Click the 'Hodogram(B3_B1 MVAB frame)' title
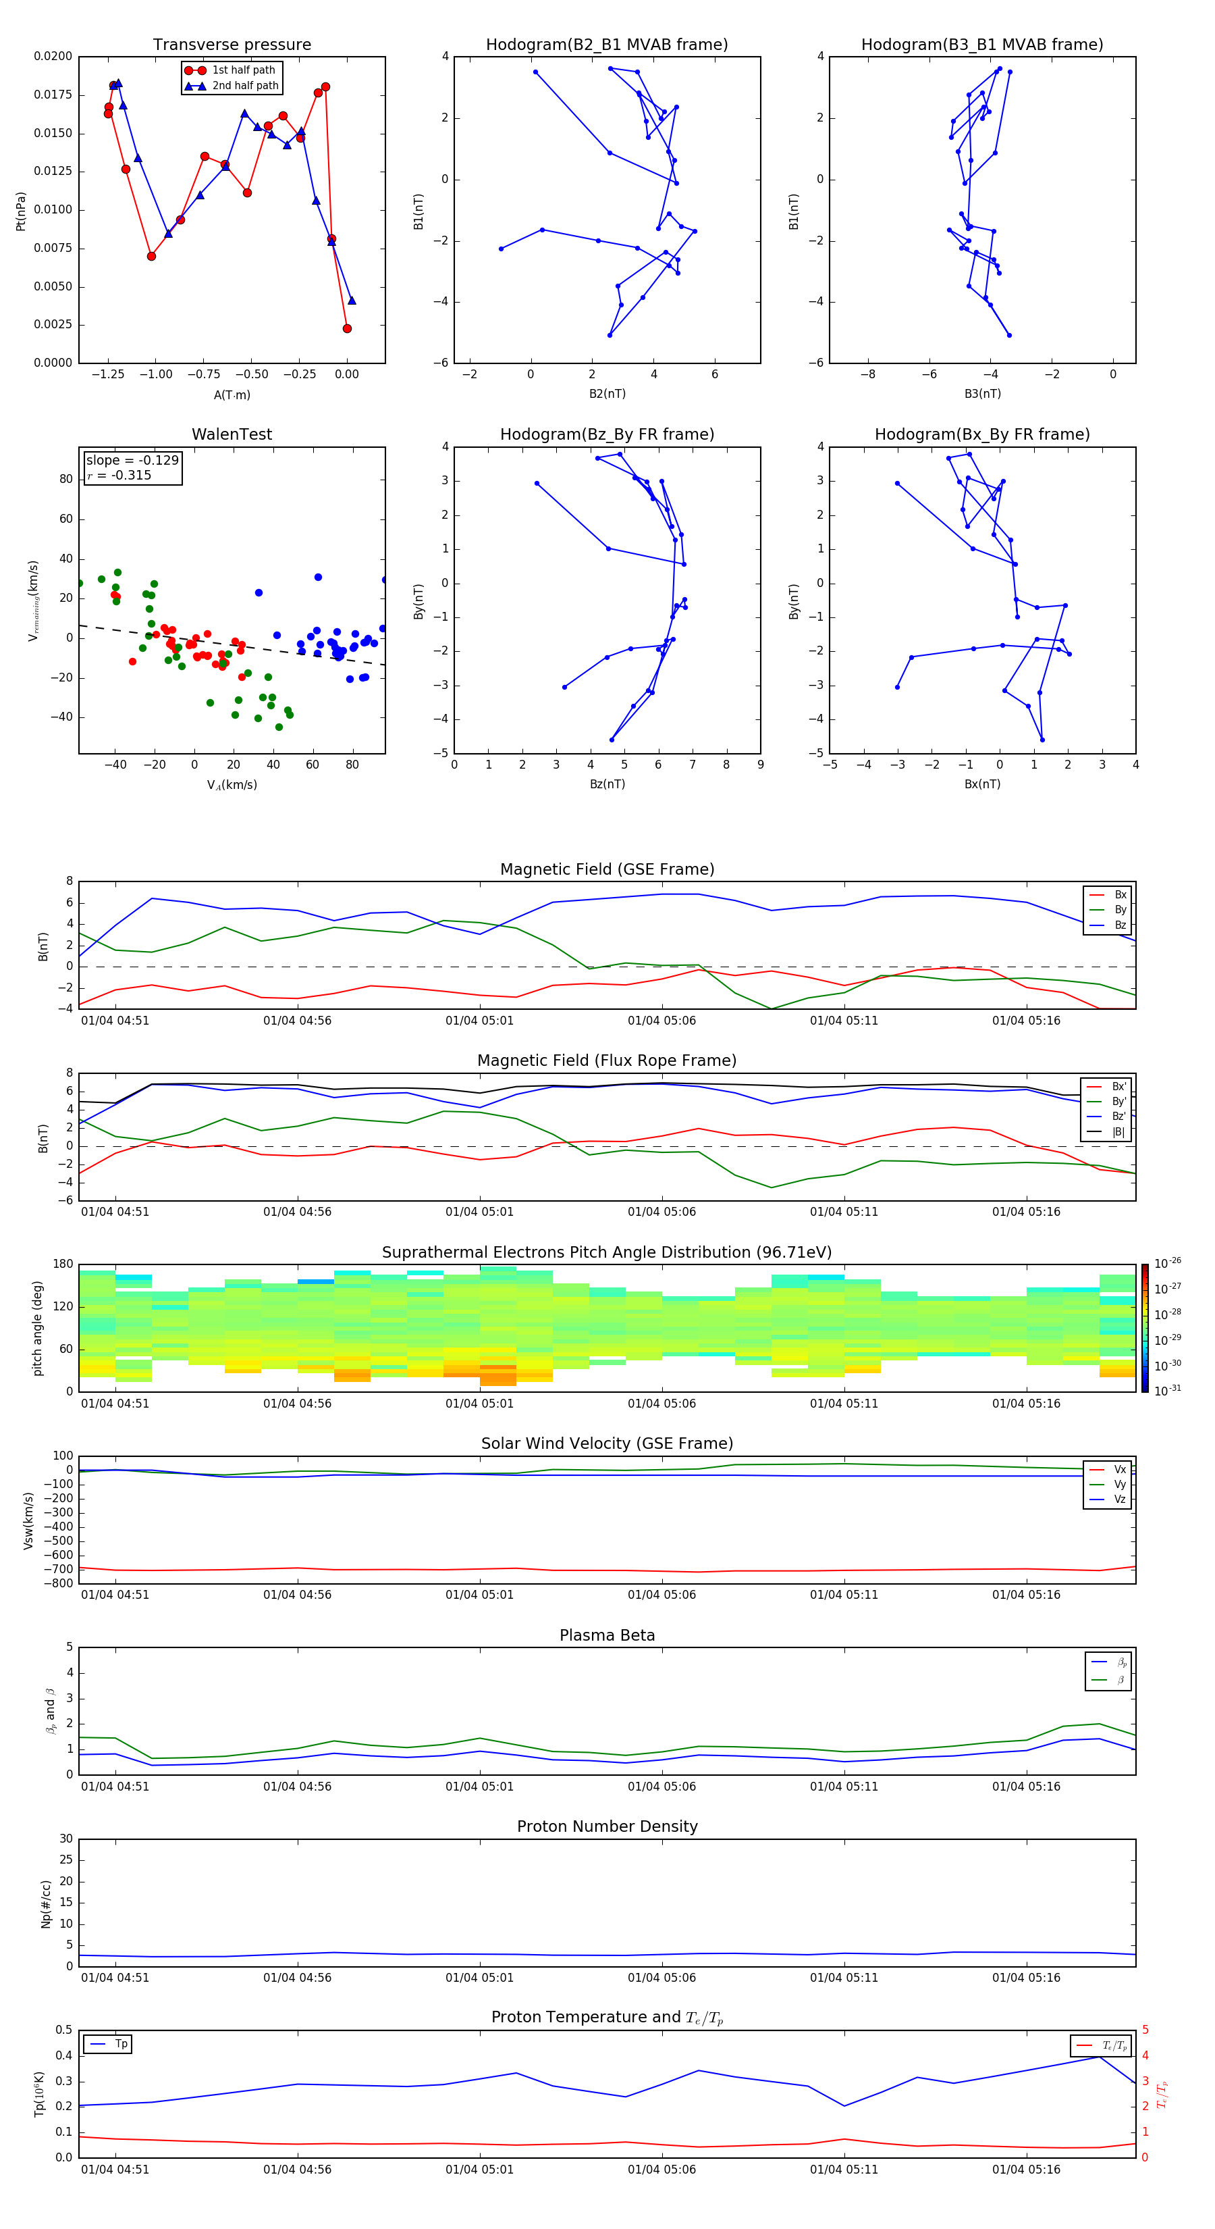Viewport: 1215px width, 2229px height. pos(981,45)
